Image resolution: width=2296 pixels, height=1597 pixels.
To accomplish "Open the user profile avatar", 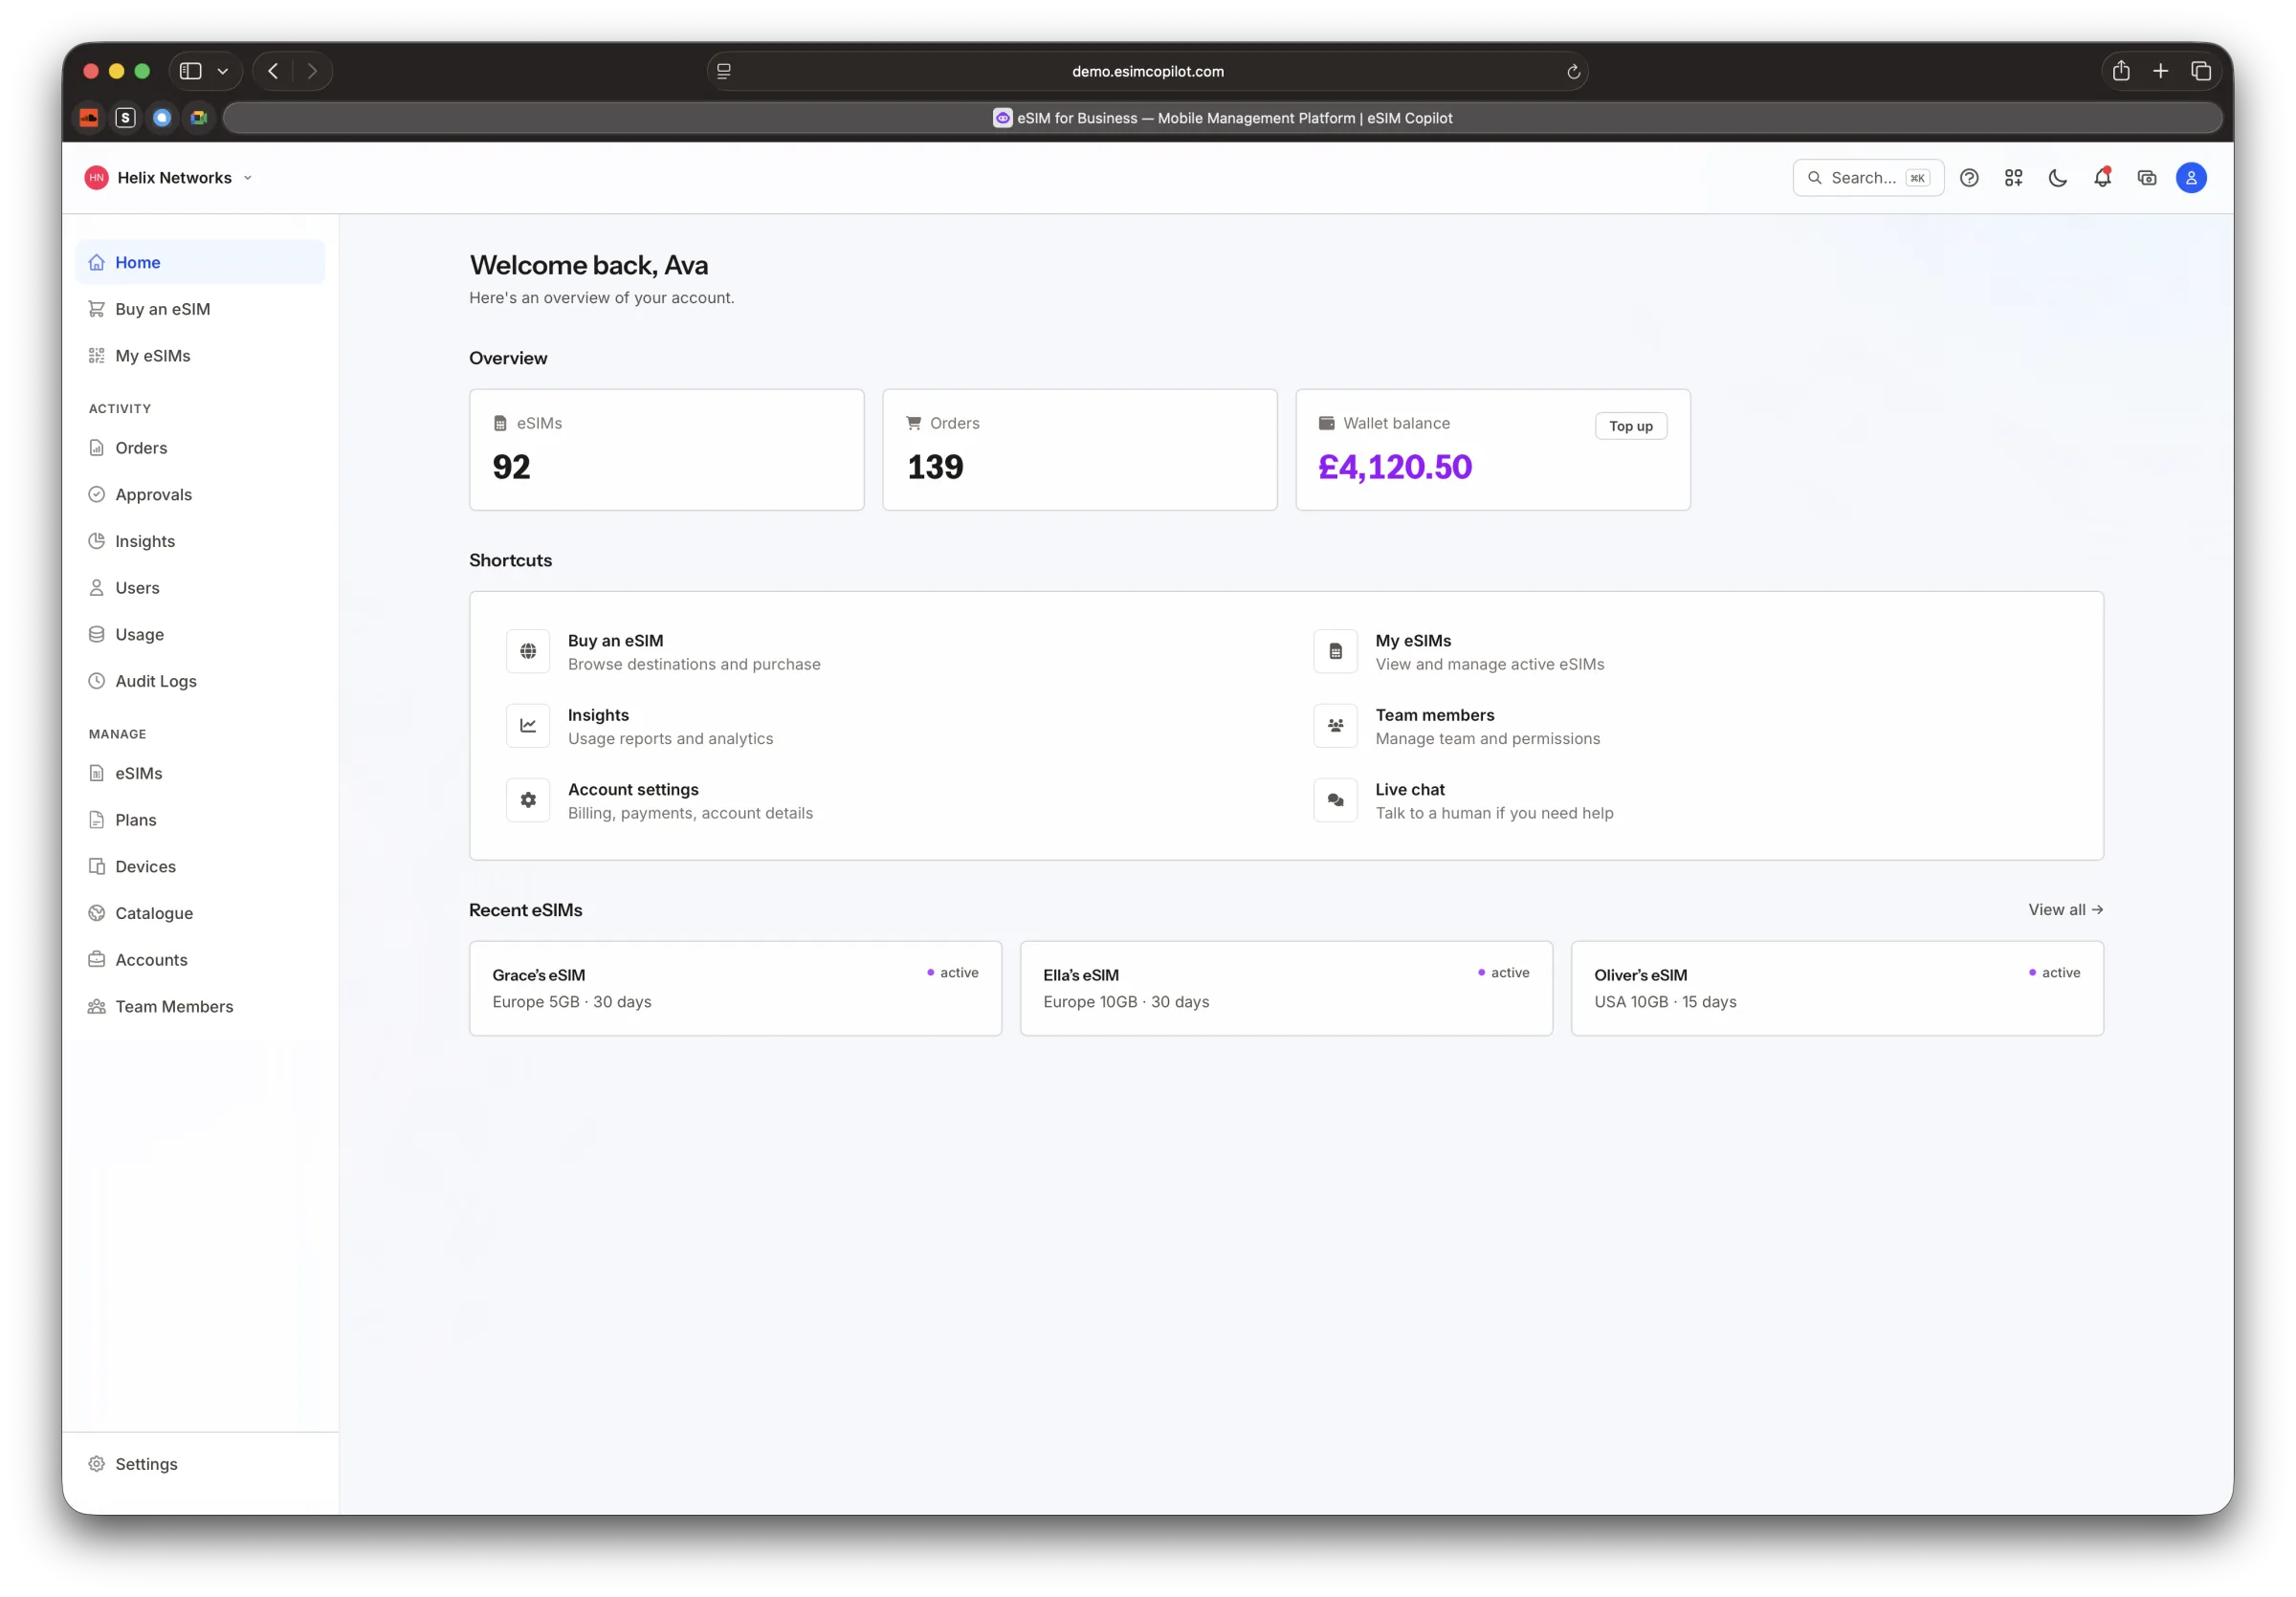I will [2191, 178].
